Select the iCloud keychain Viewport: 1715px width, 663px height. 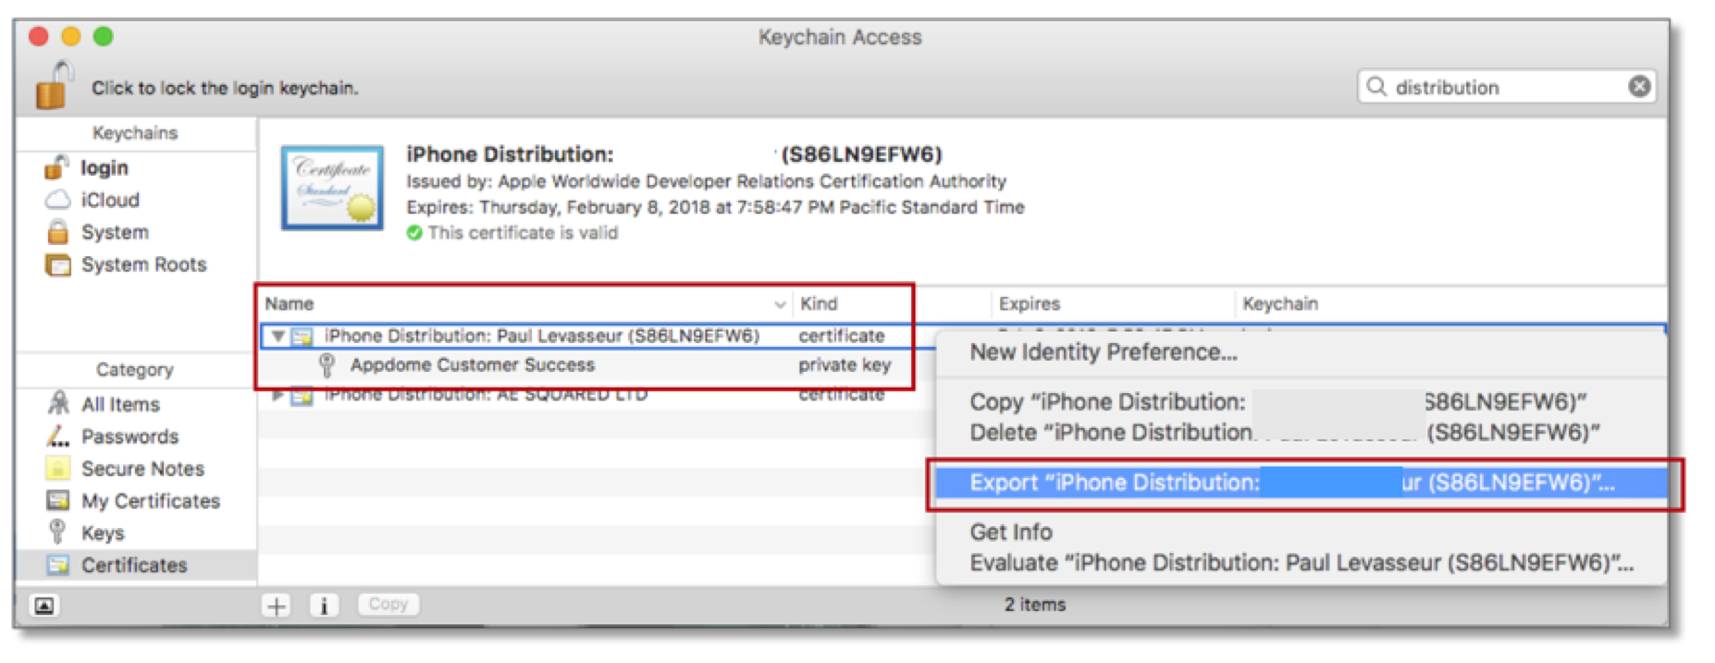109,200
